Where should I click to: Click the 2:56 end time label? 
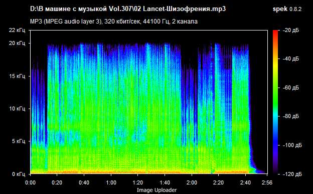click(x=267, y=182)
